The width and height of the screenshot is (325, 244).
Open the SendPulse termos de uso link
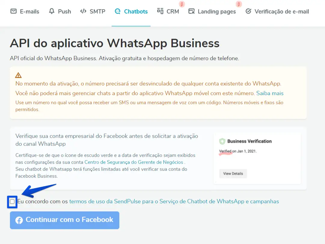[x=174, y=202]
